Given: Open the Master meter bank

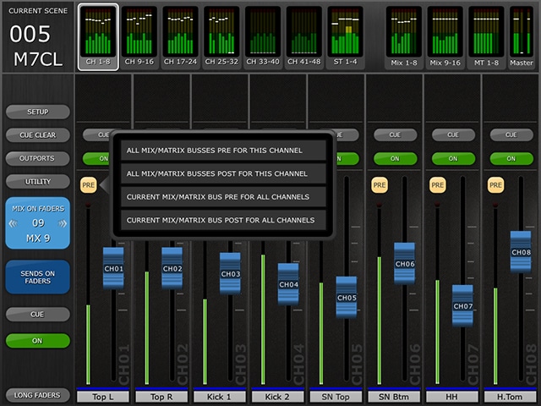Looking at the screenshot, I should 521,36.
